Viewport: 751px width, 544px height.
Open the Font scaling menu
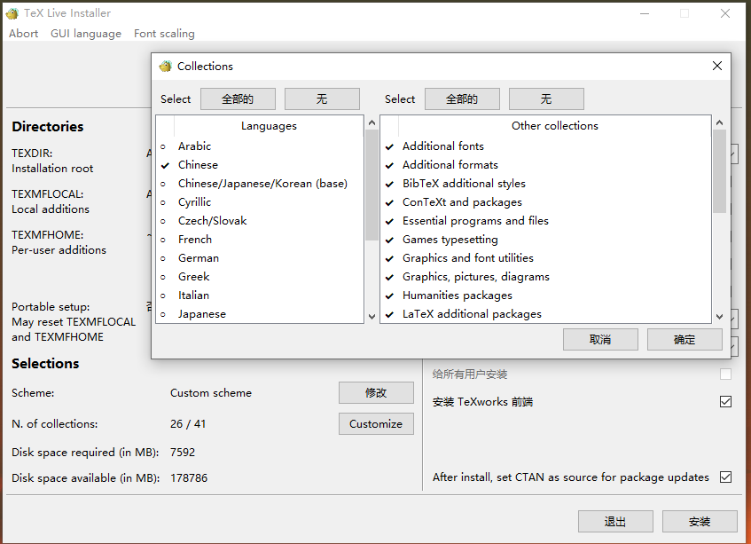click(164, 34)
